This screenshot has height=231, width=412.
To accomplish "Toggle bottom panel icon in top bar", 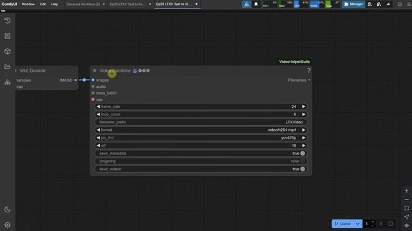I will 399,4.
